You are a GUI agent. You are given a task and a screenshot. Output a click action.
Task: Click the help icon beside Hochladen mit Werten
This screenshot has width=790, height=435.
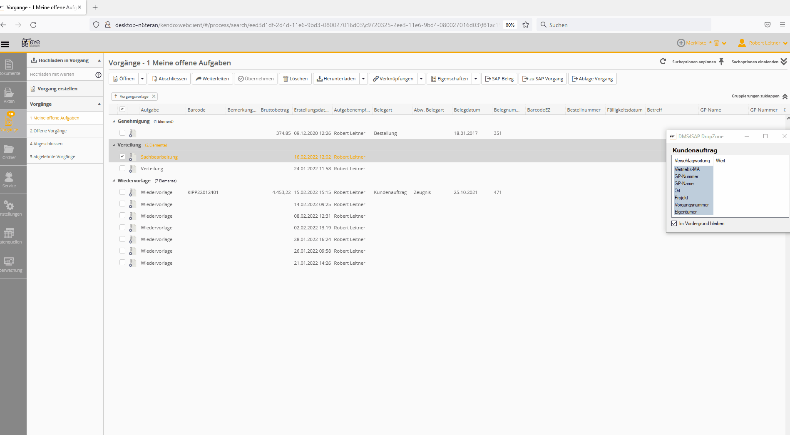[x=98, y=75]
